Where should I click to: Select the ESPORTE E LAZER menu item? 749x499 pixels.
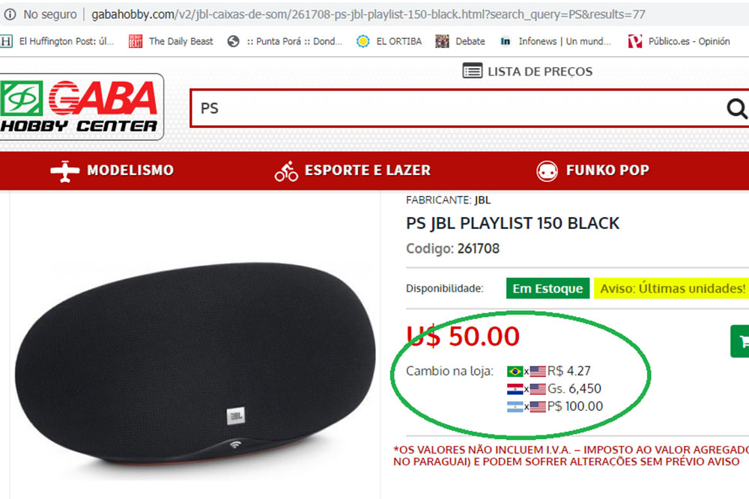pos(367,171)
